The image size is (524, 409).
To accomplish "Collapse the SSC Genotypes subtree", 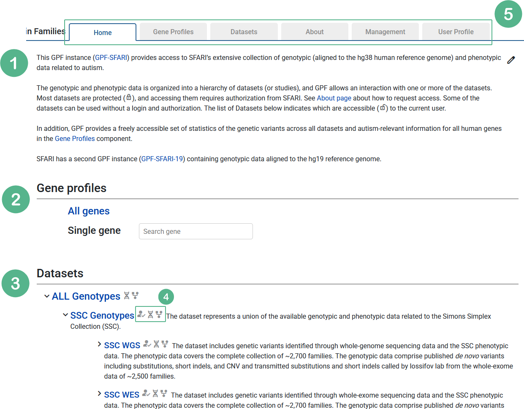I will 65,315.
